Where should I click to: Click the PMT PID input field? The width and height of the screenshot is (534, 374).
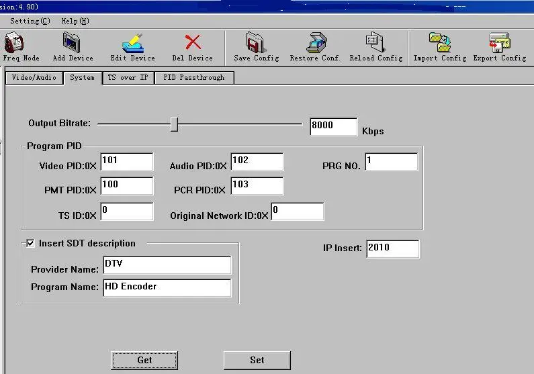click(127, 186)
